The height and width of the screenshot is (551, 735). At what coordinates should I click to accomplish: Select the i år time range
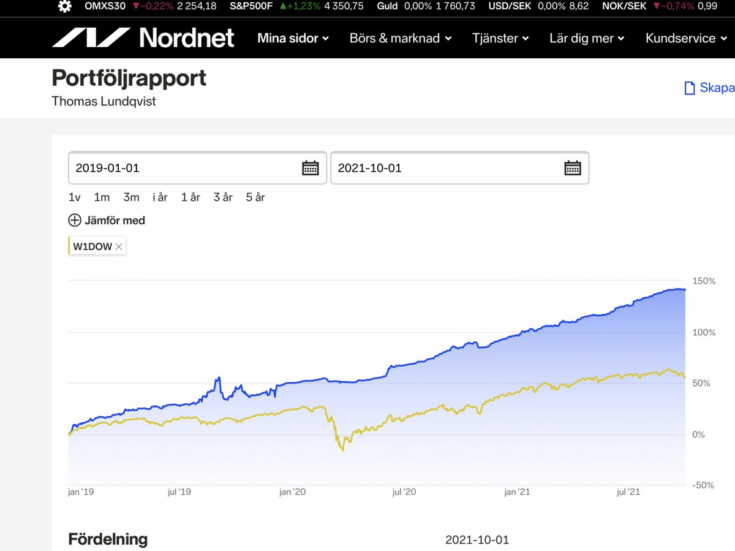[160, 197]
